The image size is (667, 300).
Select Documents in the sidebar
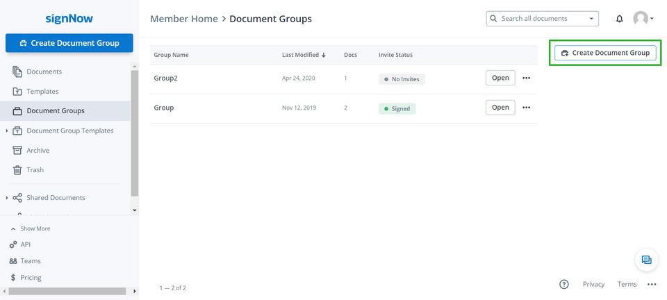44,72
